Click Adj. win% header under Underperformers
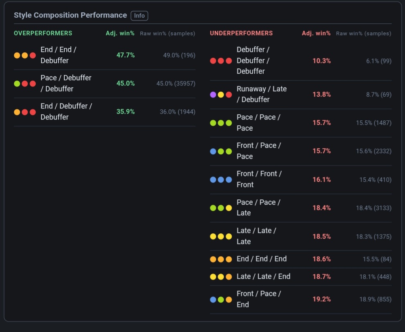This screenshot has height=332, width=405. coord(316,33)
